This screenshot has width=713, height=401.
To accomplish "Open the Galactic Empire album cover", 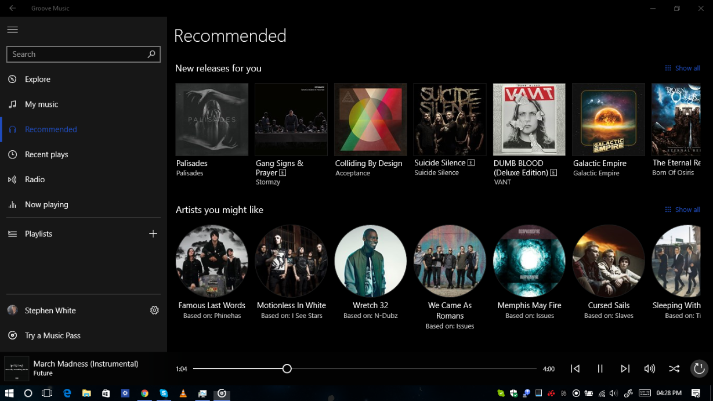I will coord(608,120).
